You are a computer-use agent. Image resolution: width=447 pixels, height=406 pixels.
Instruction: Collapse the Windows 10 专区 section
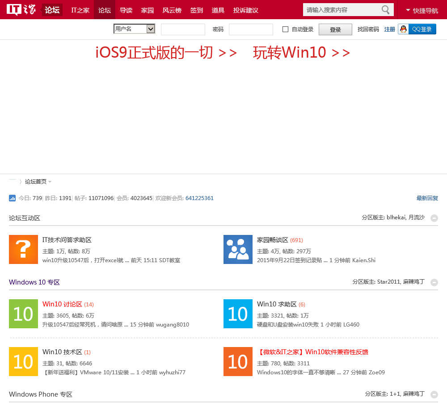pos(434,282)
